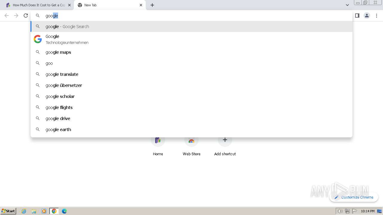Screen dimensions: 383x215
Task: Choose the 'google flights' suggestion
Action: (191, 107)
